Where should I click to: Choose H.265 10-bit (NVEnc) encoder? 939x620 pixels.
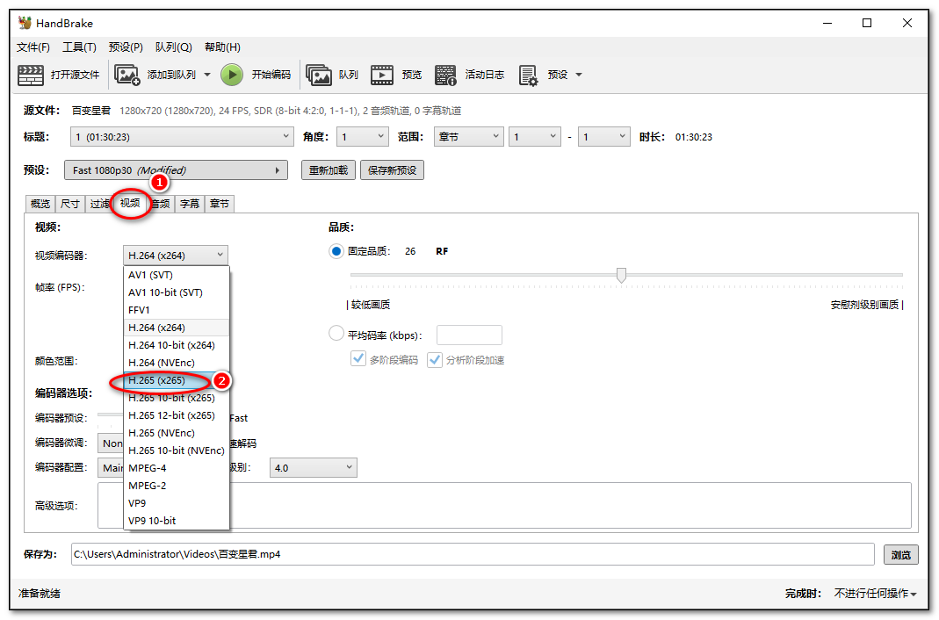(x=176, y=451)
